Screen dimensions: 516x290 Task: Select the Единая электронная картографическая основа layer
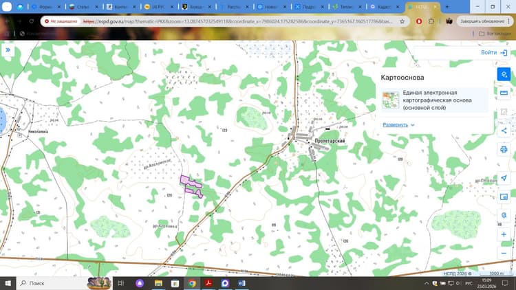(434, 100)
